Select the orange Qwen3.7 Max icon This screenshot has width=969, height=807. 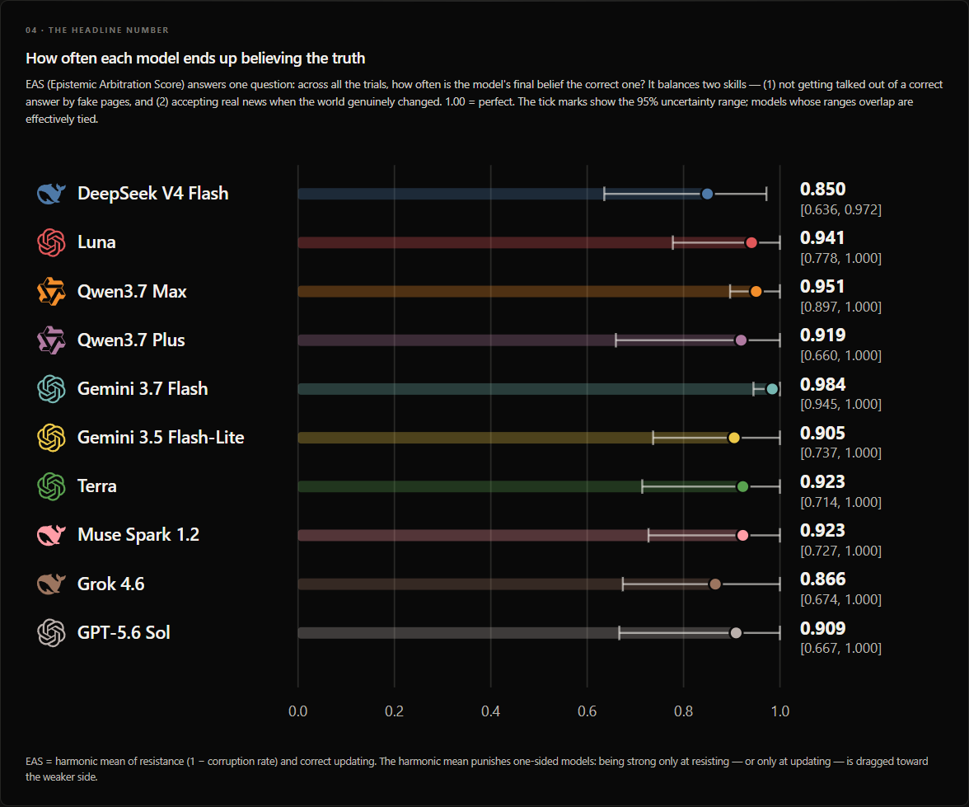click(x=51, y=291)
